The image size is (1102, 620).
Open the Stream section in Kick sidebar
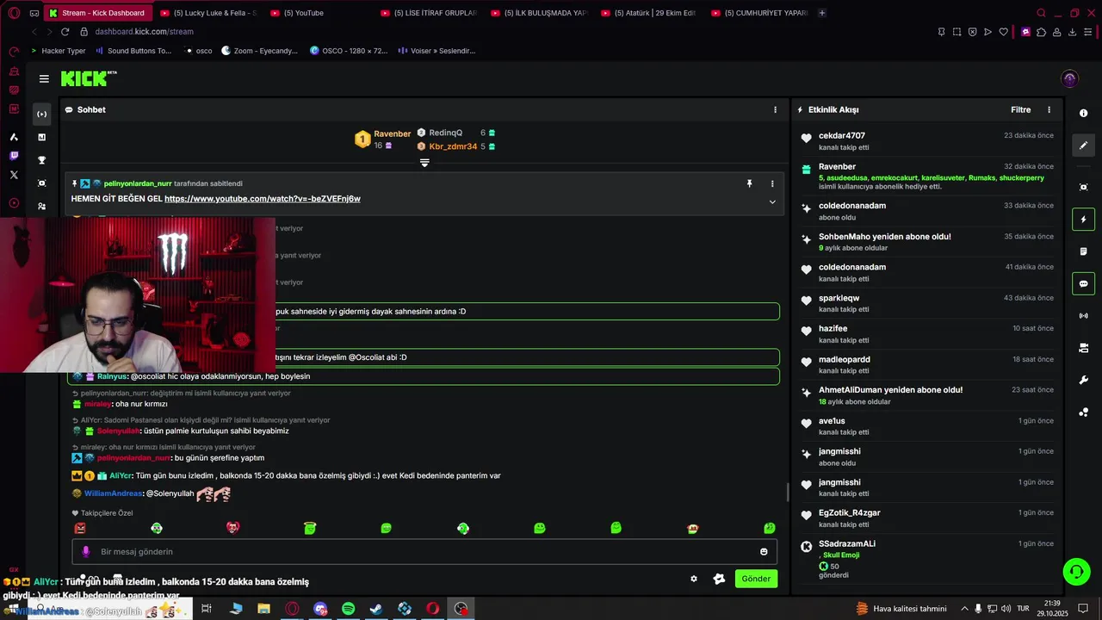tap(41, 114)
